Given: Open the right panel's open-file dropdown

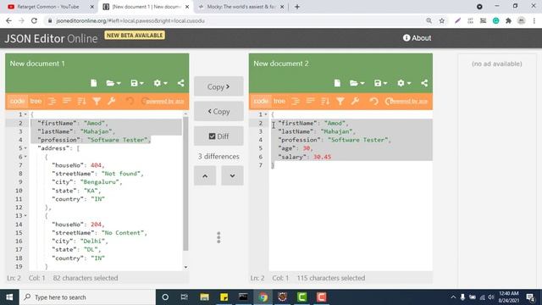Looking at the screenshot, I should [x=357, y=83].
